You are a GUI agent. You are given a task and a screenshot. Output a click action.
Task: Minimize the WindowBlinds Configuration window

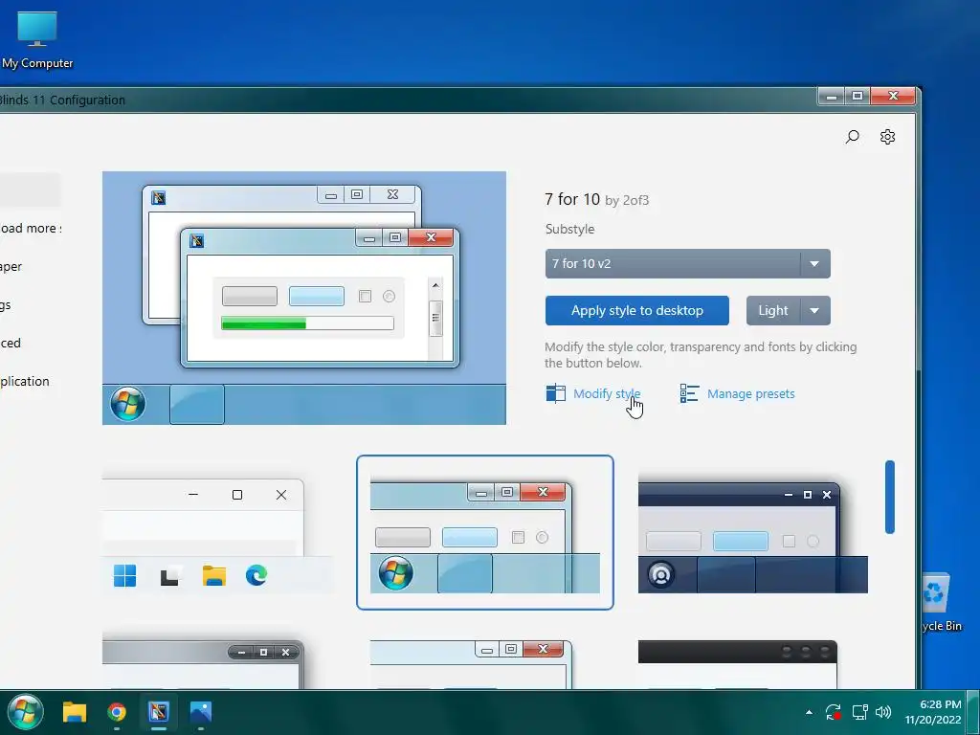pos(832,97)
